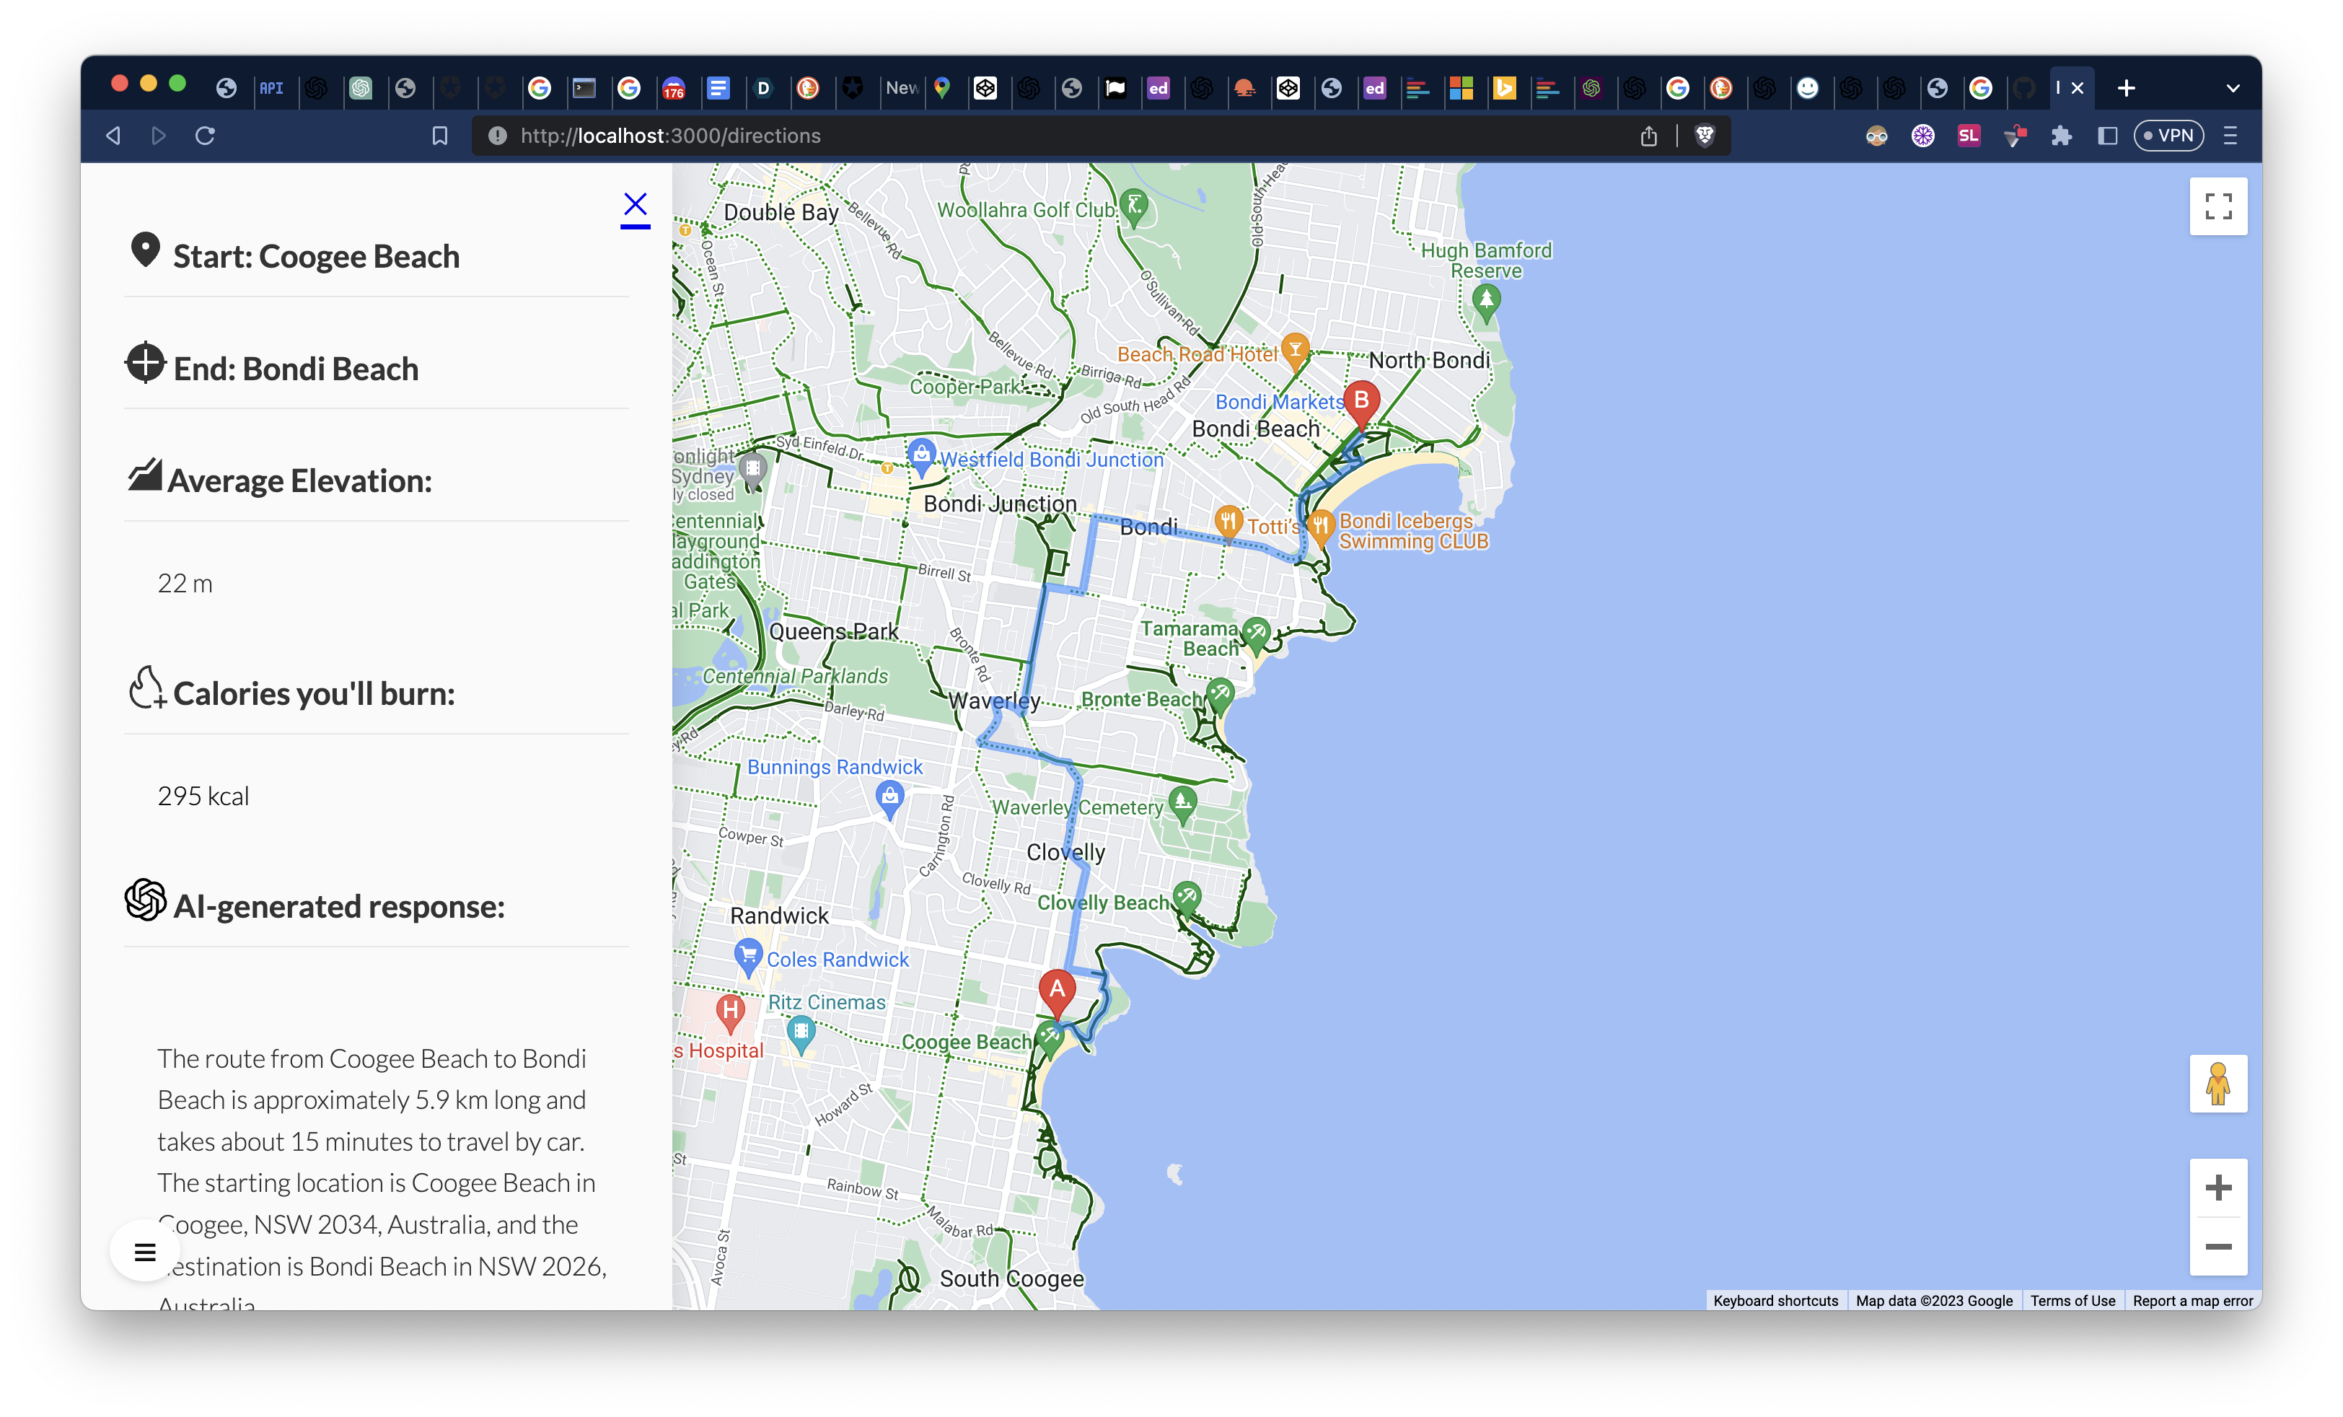Viewport: 2343px width, 1417px height.
Task: Open the hamburger menu button in panel
Action: (x=144, y=1253)
